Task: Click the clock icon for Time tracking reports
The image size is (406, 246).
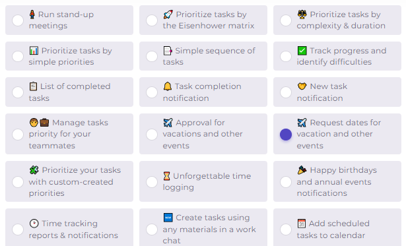Action: (x=34, y=223)
